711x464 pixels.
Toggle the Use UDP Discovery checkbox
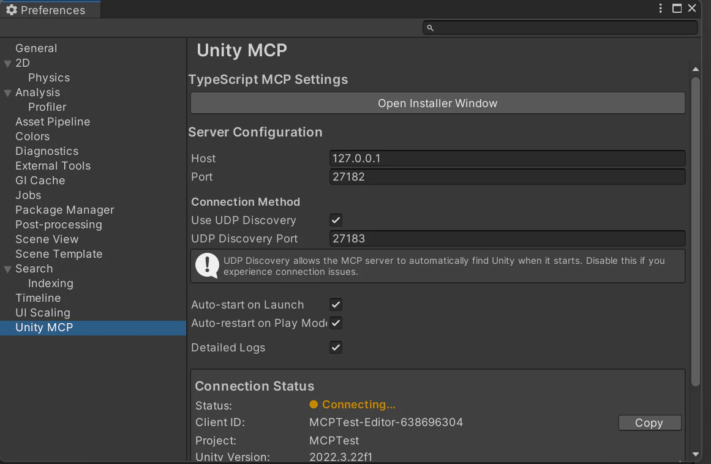click(x=336, y=220)
